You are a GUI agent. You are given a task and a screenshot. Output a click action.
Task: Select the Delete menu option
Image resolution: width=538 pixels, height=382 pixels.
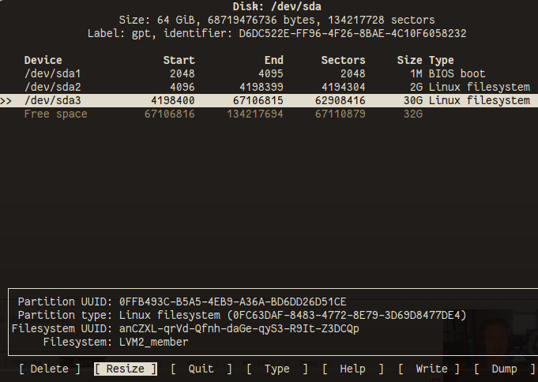[x=49, y=369]
